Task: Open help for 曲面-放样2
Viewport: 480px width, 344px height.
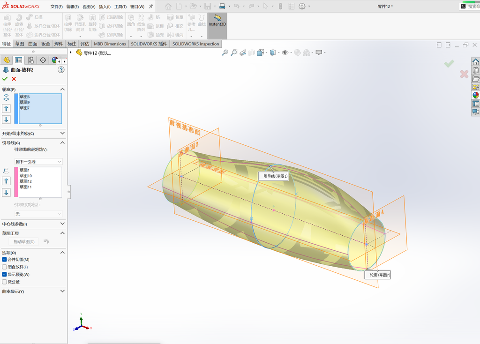Action: pos(61,70)
